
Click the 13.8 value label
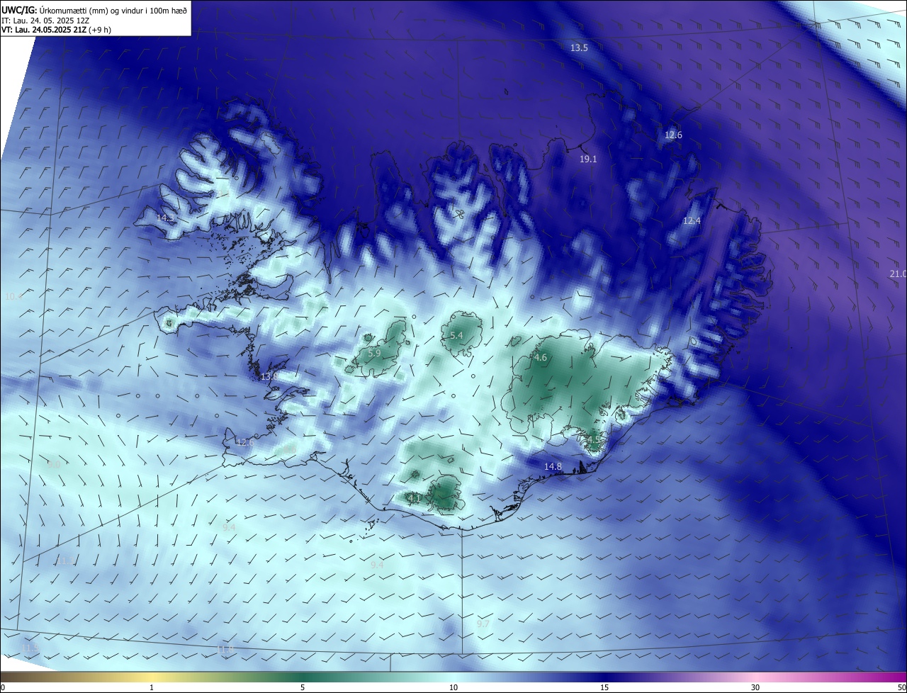(269, 376)
